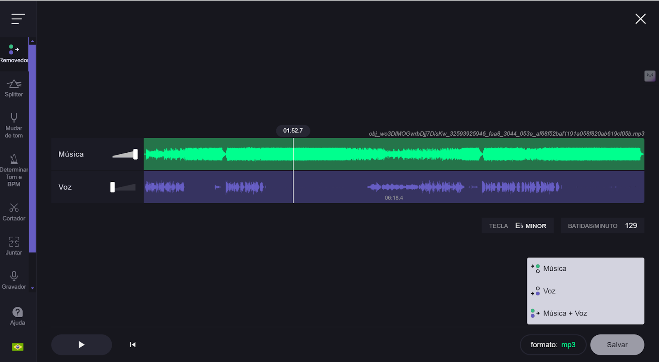Choose Voz only in the save menu
Viewport: 659px width, 362px height.
pos(586,291)
